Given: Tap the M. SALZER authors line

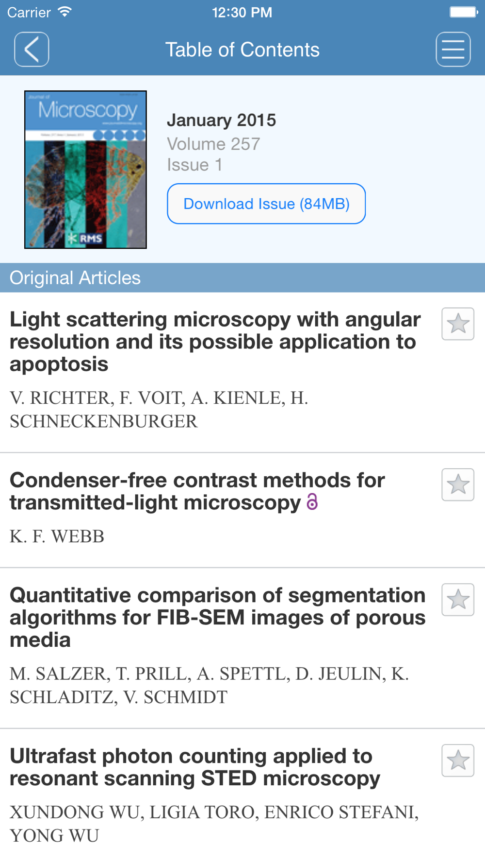Looking at the screenshot, I should [209, 685].
